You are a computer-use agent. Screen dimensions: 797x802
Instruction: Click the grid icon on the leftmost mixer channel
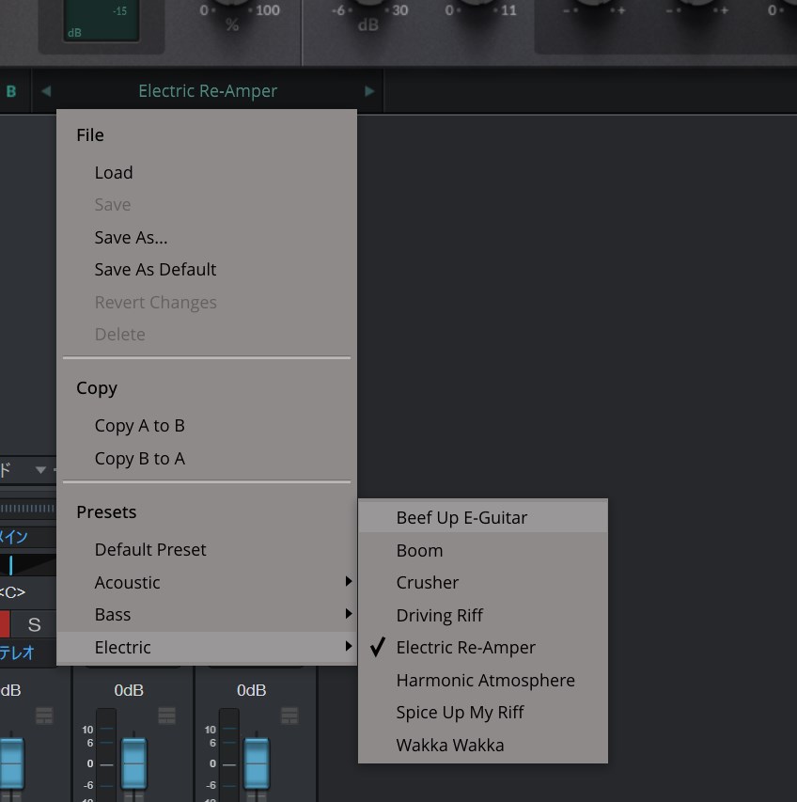click(x=44, y=716)
